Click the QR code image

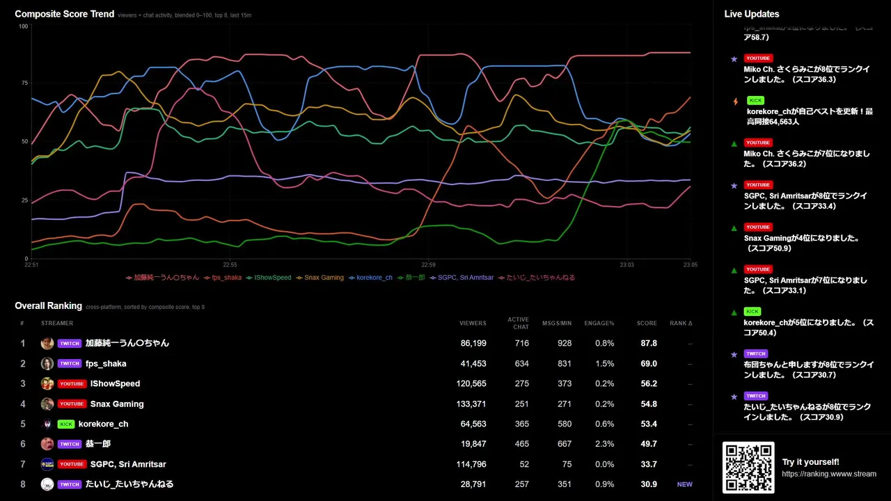pyautogui.click(x=748, y=468)
